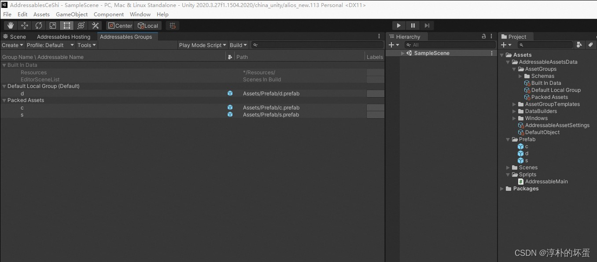
Task: Open custom editor tools icon
Action: (95, 25)
